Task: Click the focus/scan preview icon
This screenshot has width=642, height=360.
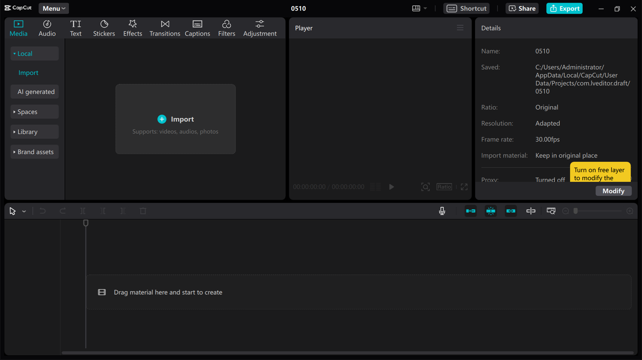Action: pos(425,187)
